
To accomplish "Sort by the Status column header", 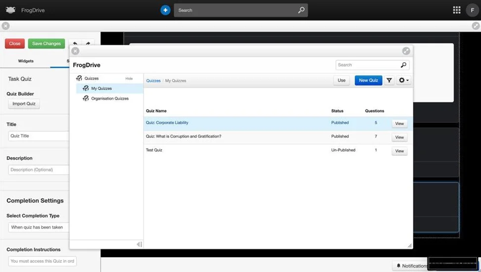I will click(337, 111).
